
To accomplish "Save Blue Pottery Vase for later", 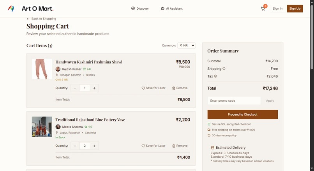I will point(153,146).
